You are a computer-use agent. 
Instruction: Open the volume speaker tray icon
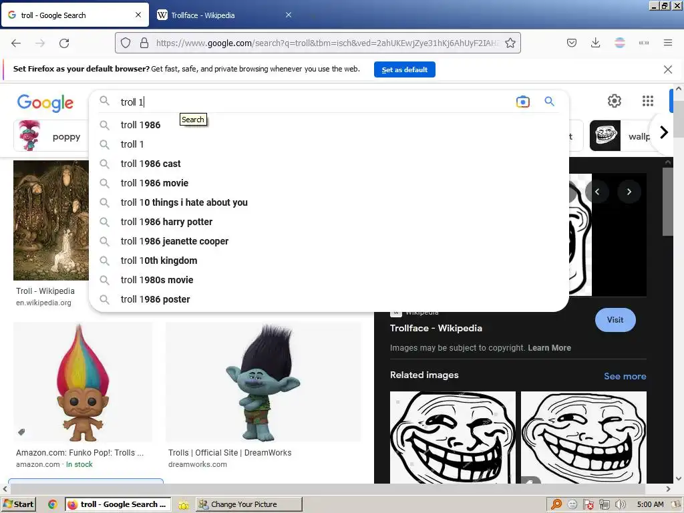620,505
